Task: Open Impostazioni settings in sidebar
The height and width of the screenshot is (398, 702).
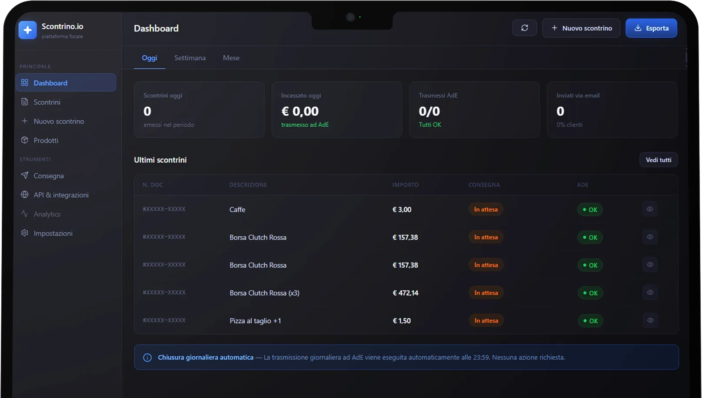Action: [x=66, y=233]
